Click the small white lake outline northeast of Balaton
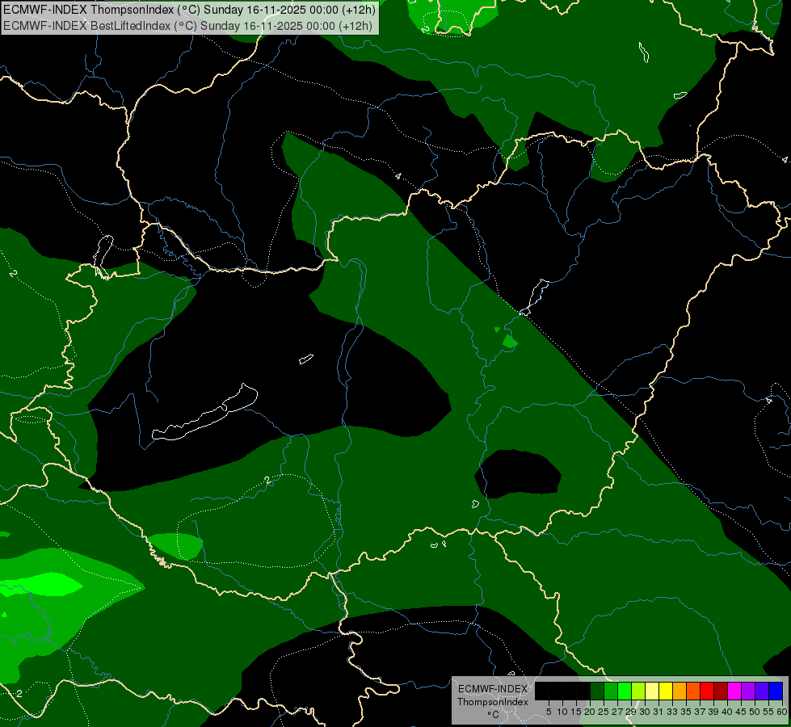Image resolution: width=791 pixels, height=727 pixels. [x=305, y=359]
